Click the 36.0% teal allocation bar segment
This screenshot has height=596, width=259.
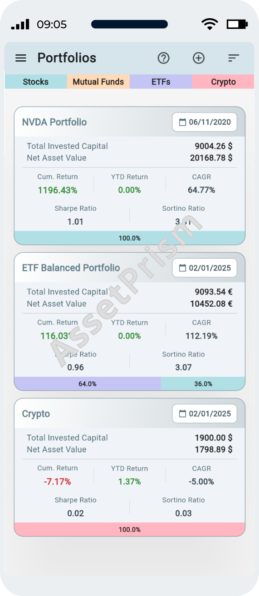click(x=203, y=384)
